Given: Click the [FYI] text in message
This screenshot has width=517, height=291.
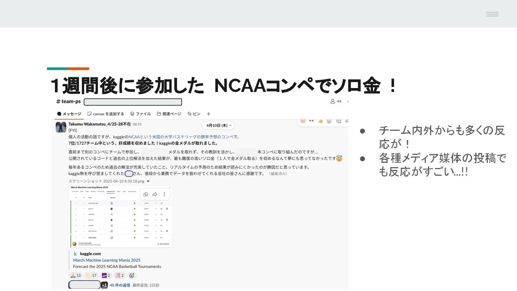Looking at the screenshot, I should pyautogui.click(x=73, y=130).
